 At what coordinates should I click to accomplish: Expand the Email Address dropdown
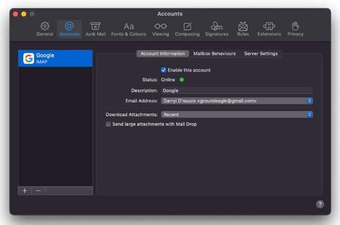236,101
